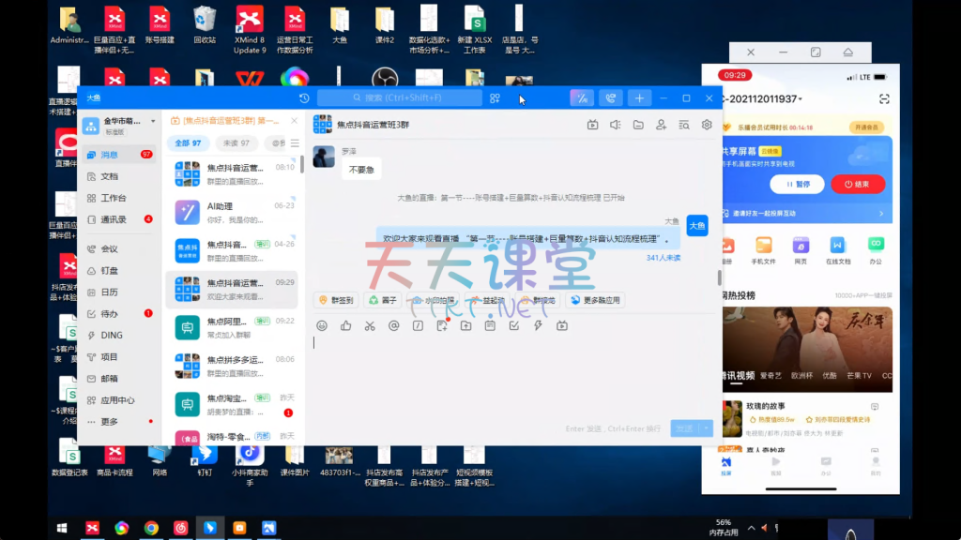Select the 未读 97 filter tab
The image size is (961, 540).
pyautogui.click(x=235, y=143)
